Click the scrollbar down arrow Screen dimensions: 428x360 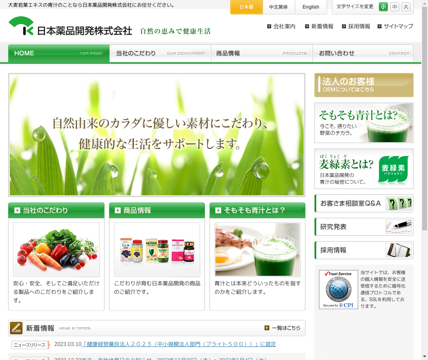425,357
